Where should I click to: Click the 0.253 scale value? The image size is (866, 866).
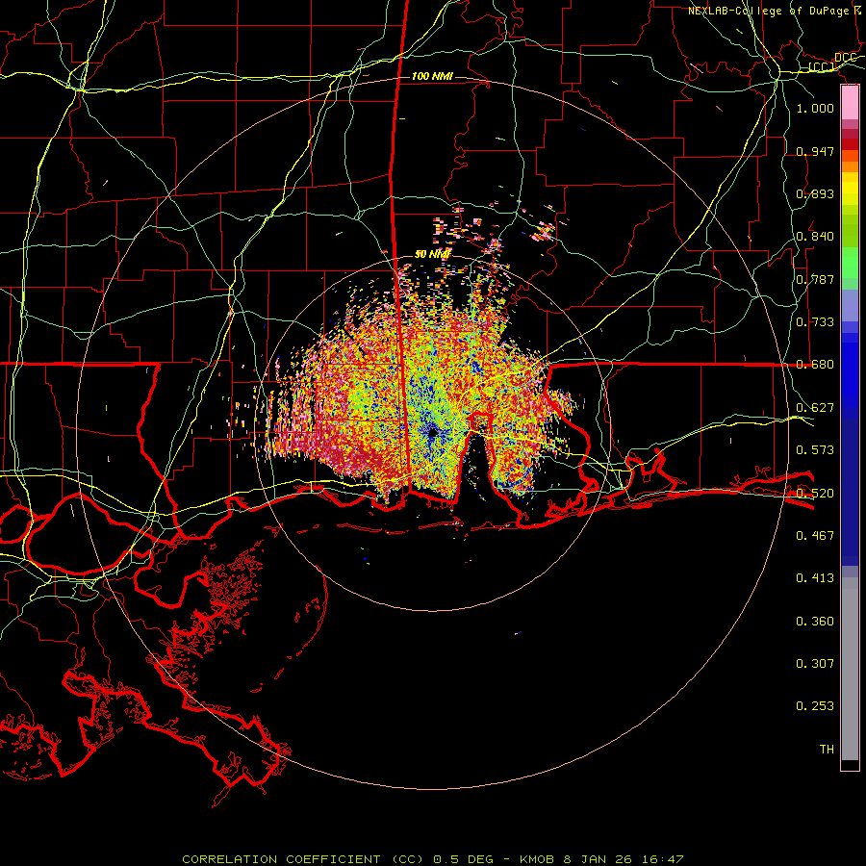pyautogui.click(x=815, y=706)
